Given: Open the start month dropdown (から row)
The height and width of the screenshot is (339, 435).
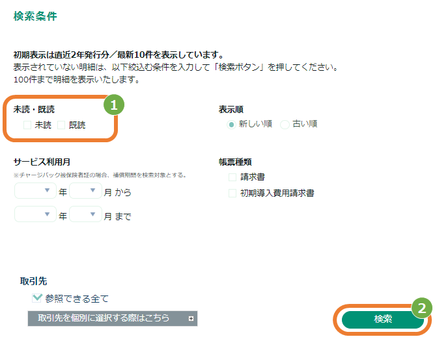Looking at the screenshot, I should 85,191.
